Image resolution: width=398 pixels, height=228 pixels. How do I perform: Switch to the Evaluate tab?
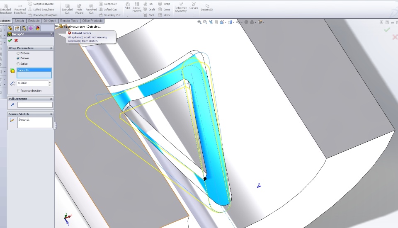point(34,21)
